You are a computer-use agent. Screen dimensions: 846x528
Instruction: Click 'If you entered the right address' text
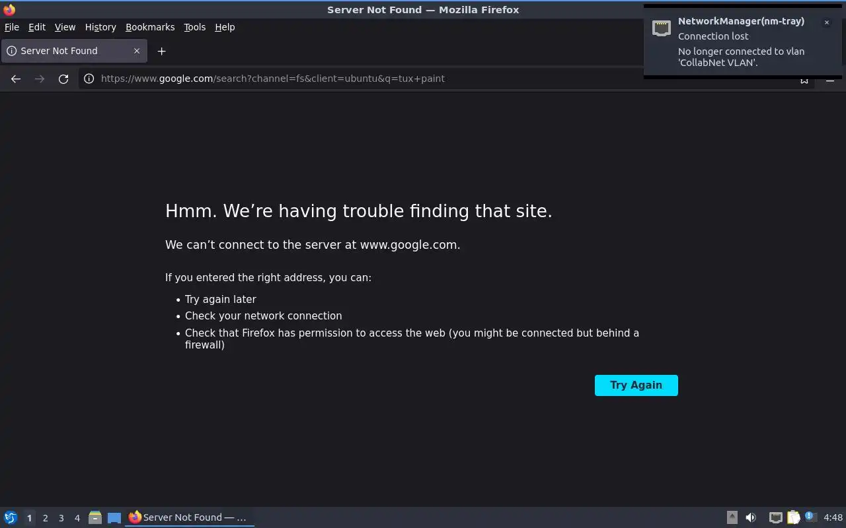(268, 278)
